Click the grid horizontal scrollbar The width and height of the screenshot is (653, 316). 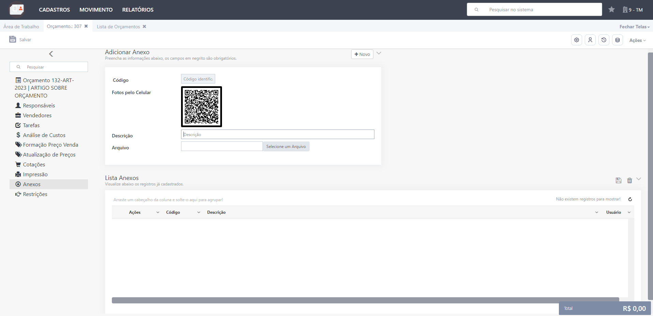366,300
